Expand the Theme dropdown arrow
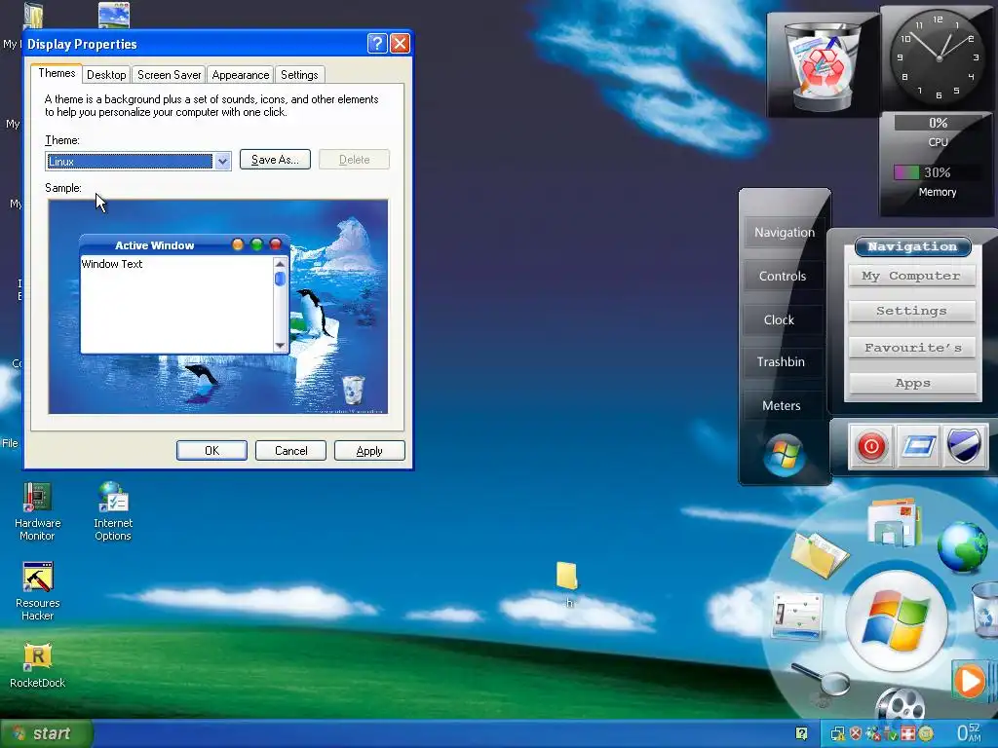Image resolution: width=998 pixels, height=748 pixels. (x=222, y=162)
